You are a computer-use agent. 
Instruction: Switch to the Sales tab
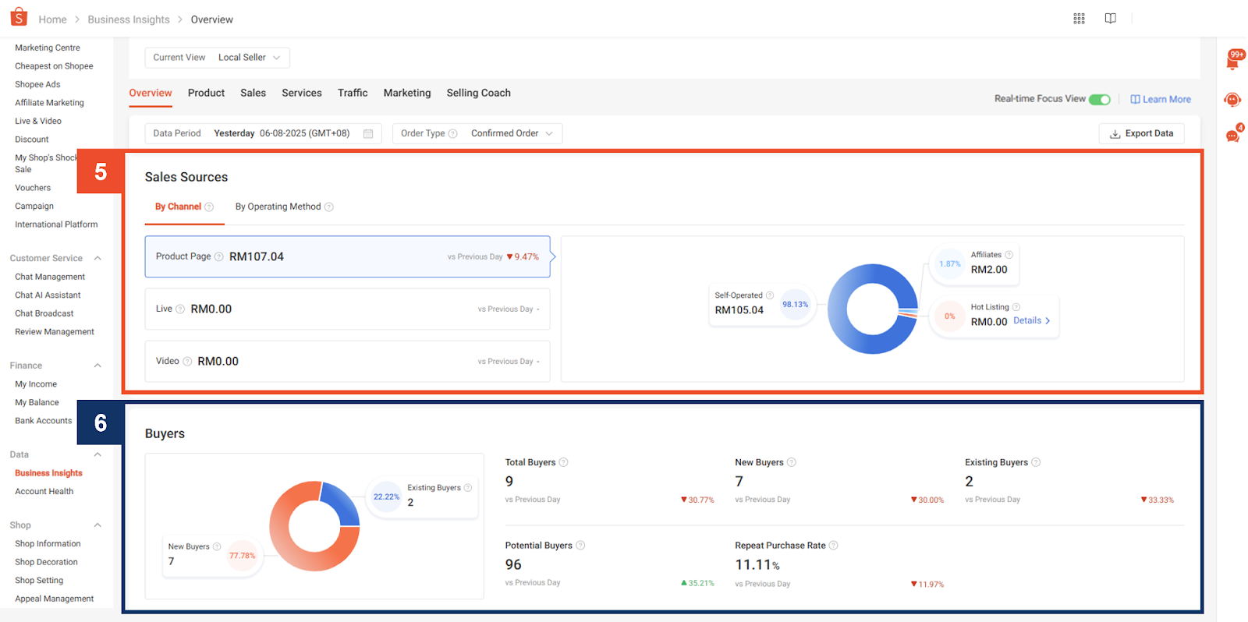[253, 93]
